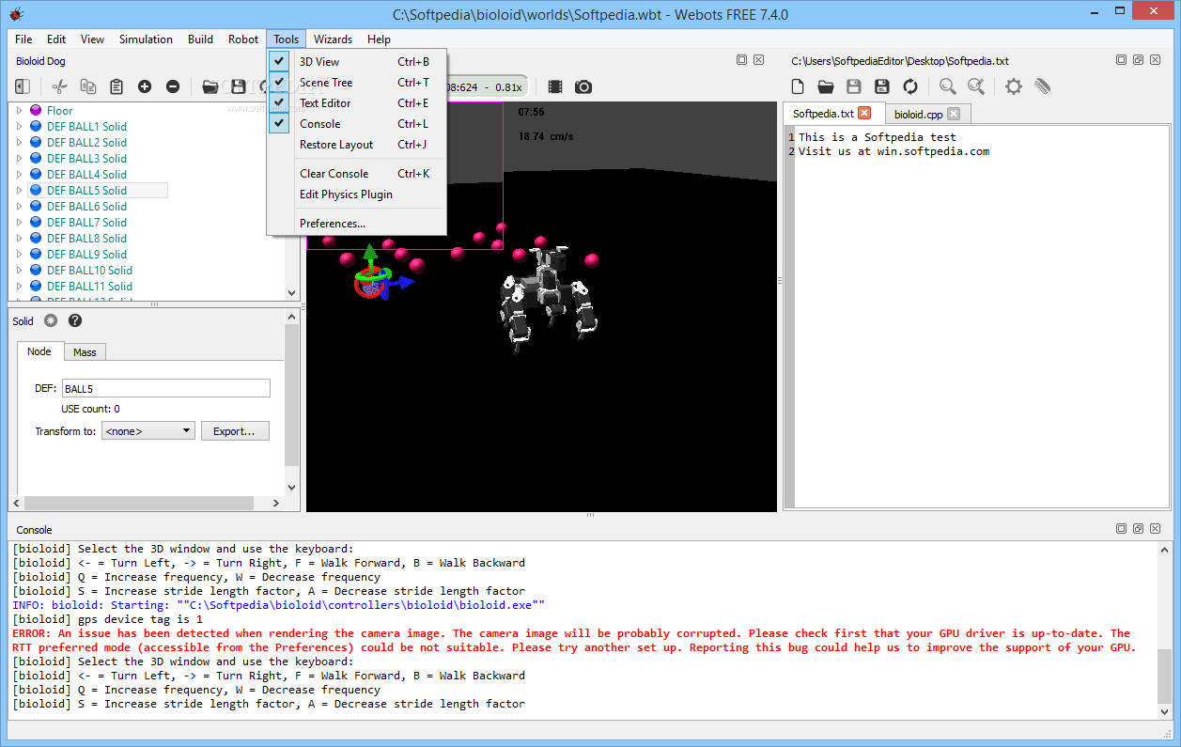The width and height of the screenshot is (1181, 747).
Task: Click the Floor purple sphere icon
Action: point(36,110)
